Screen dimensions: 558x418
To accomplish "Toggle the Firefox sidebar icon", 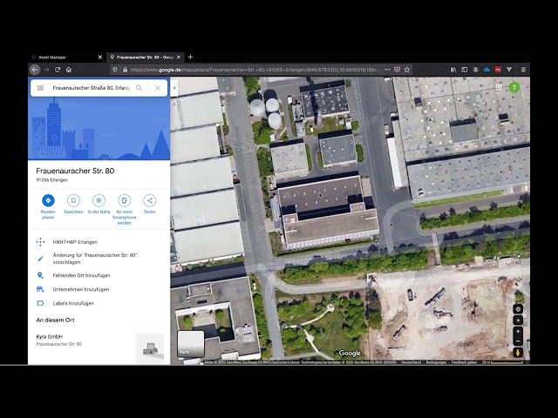I will 465,70.
